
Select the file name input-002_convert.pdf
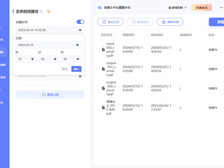click(x=111, y=49)
